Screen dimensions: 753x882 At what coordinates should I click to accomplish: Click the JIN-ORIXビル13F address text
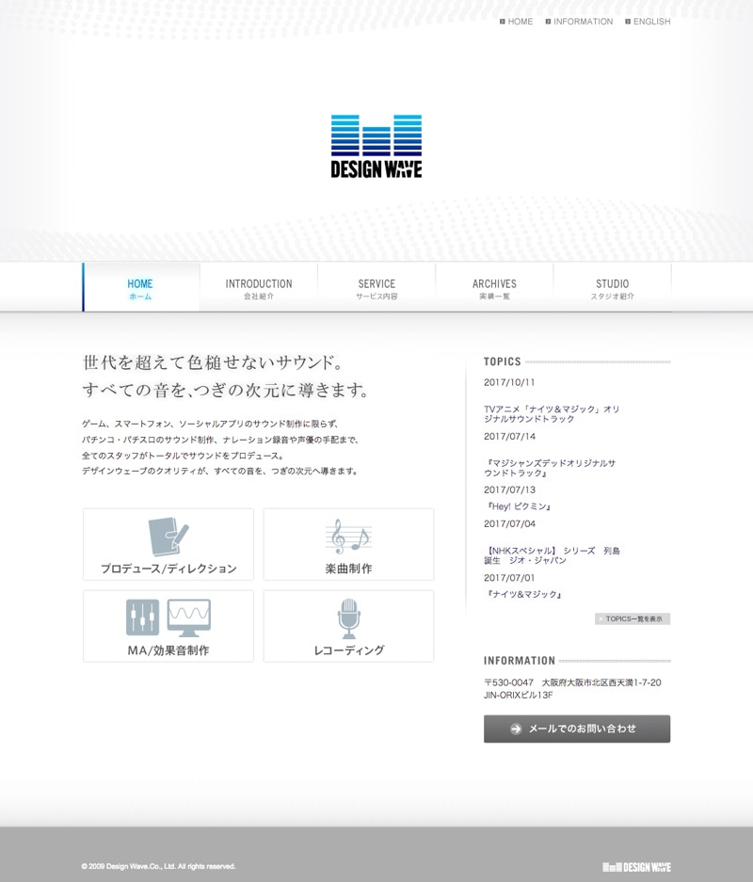[519, 696]
